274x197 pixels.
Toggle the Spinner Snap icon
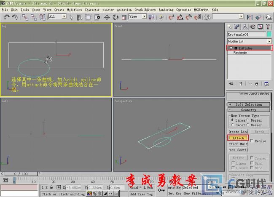coord(197,17)
